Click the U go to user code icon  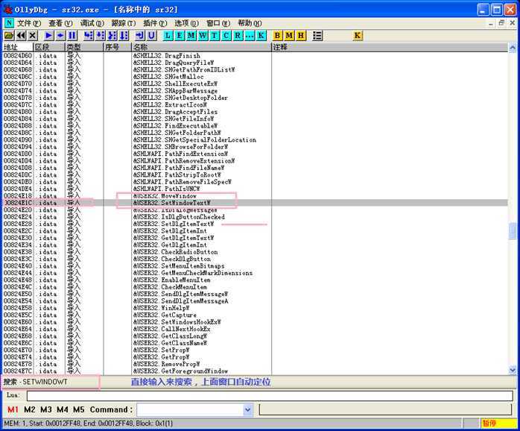tap(151, 35)
